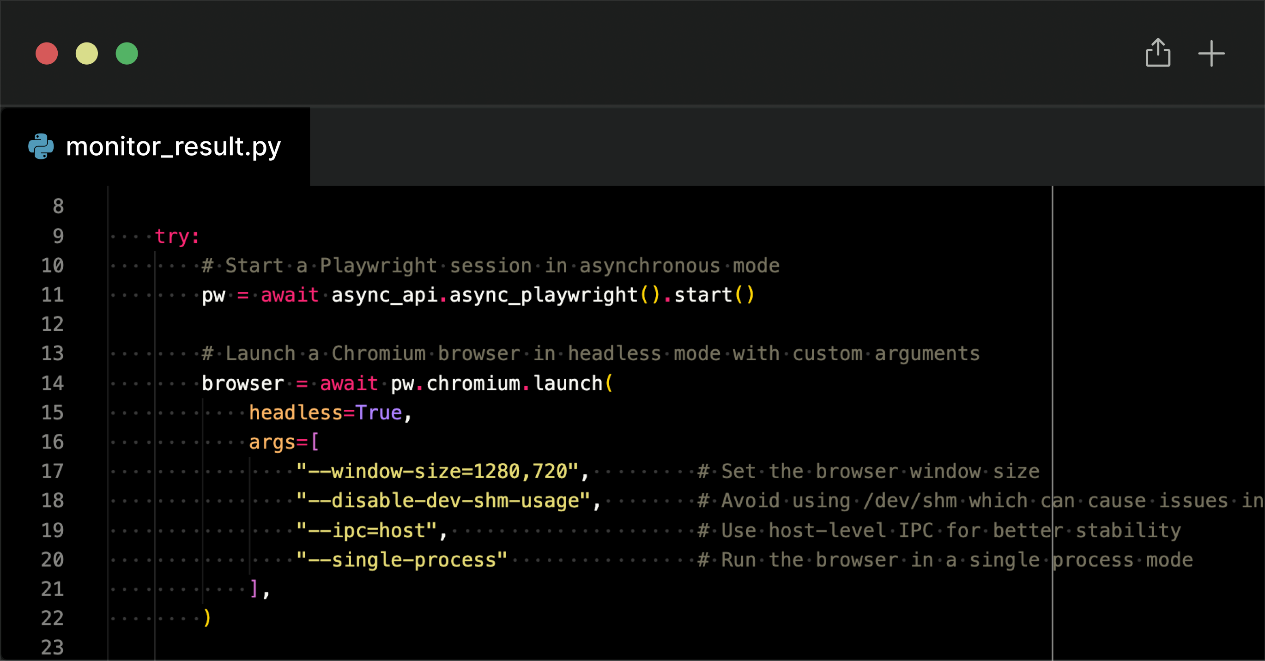Image resolution: width=1265 pixels, height=661 pixels.
Task: Click the '--single-process' string
Action: 402,560
